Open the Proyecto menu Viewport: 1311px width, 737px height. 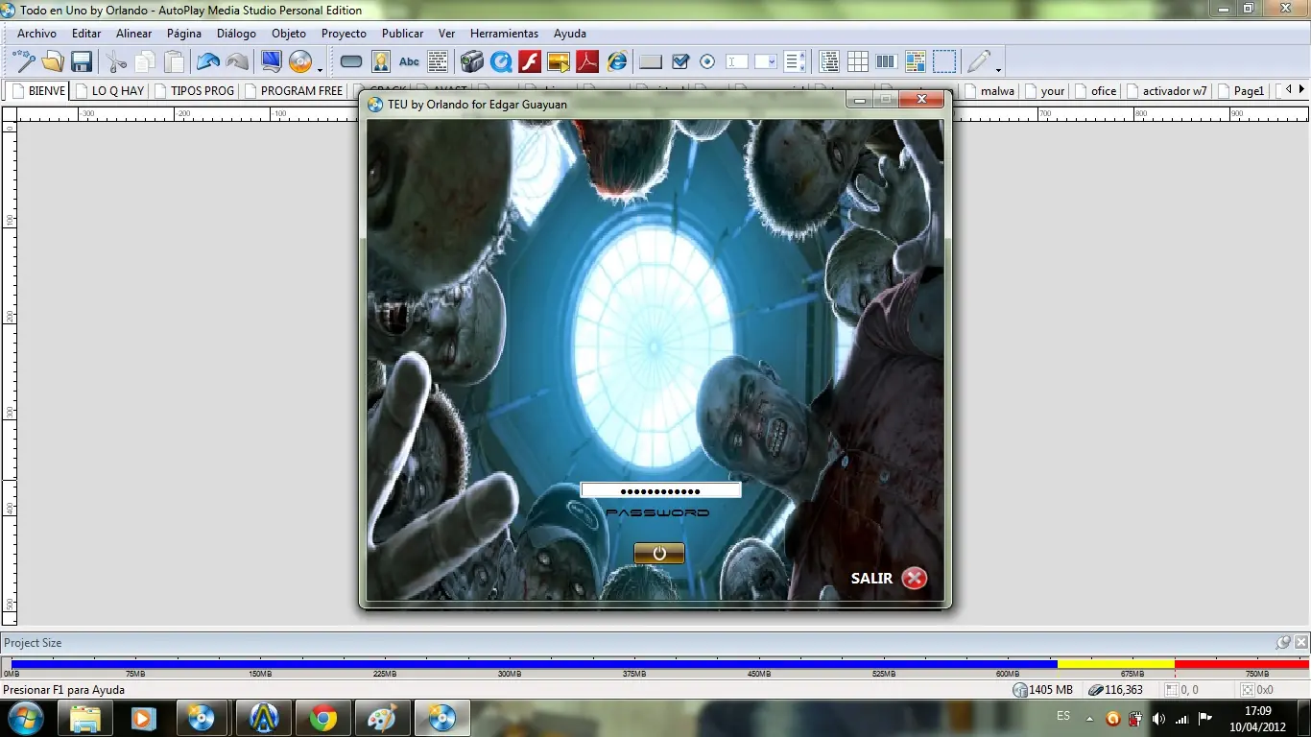pos(344,34)
